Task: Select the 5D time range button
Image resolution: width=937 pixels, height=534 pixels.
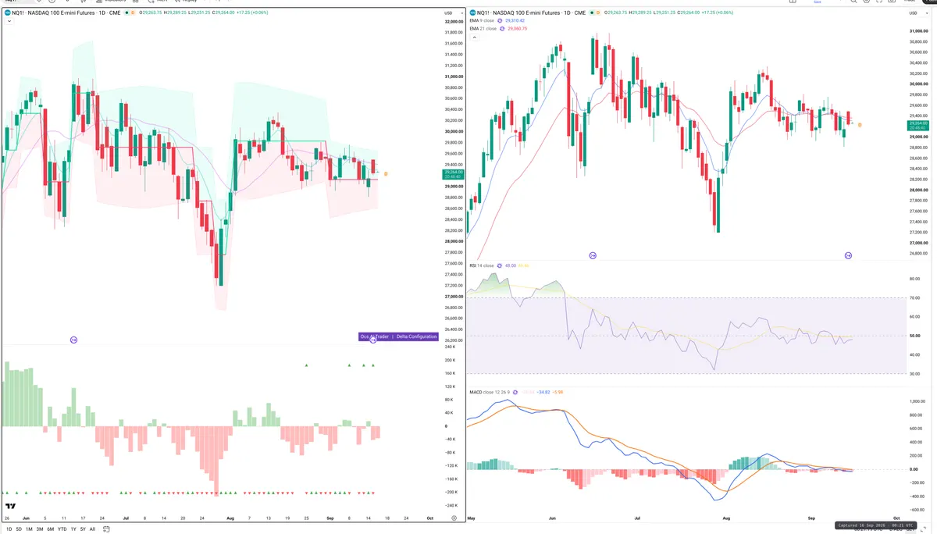Action: (19, 529)
